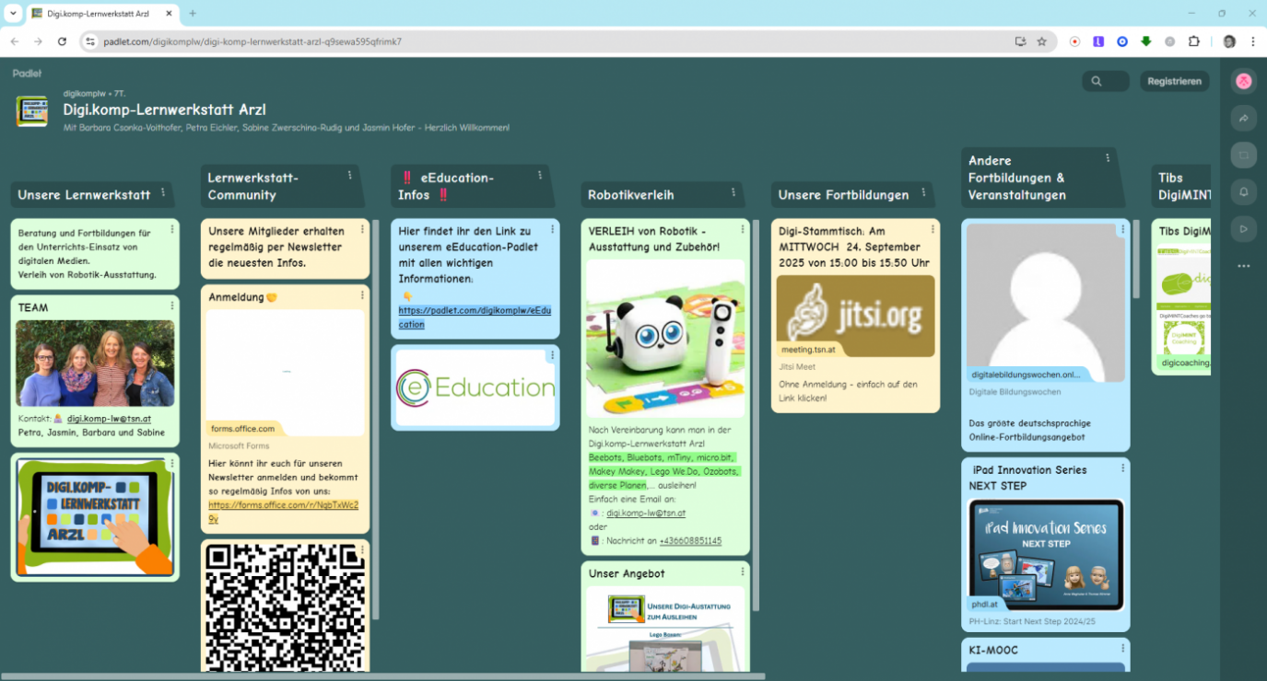
Task: Open a new browser tab
Action: (x=193, y=14)
